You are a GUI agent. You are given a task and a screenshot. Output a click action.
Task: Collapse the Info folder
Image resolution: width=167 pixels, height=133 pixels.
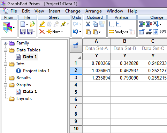point(5,64)
